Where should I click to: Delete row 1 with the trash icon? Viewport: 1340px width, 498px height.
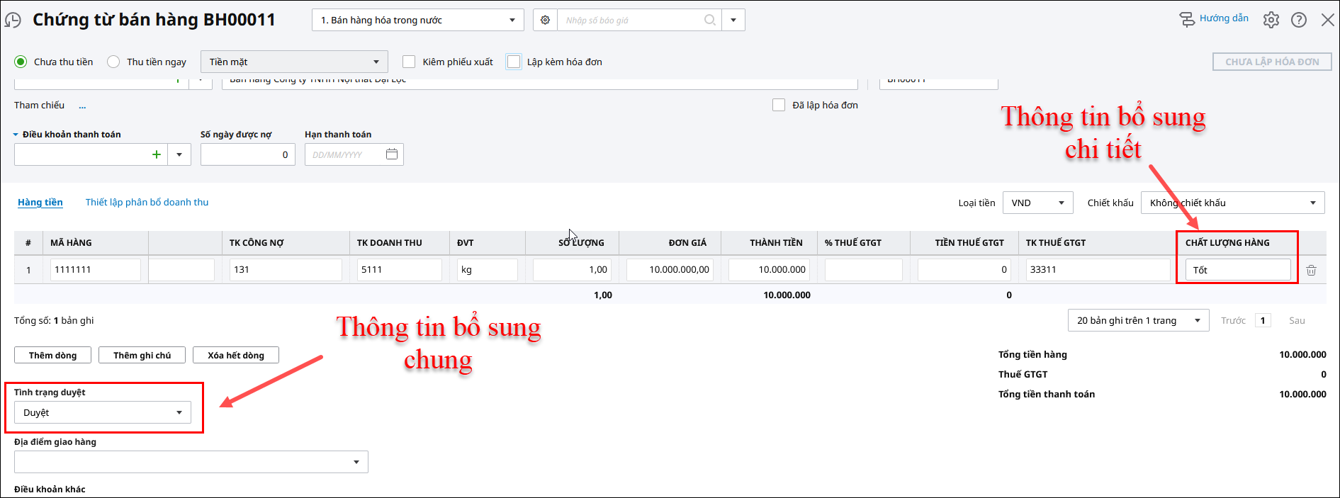(1312, 270)
